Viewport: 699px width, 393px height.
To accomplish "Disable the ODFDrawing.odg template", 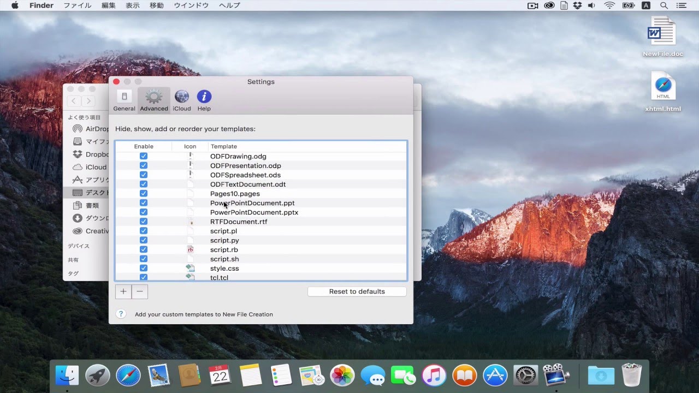I will [x=144, y=156].
